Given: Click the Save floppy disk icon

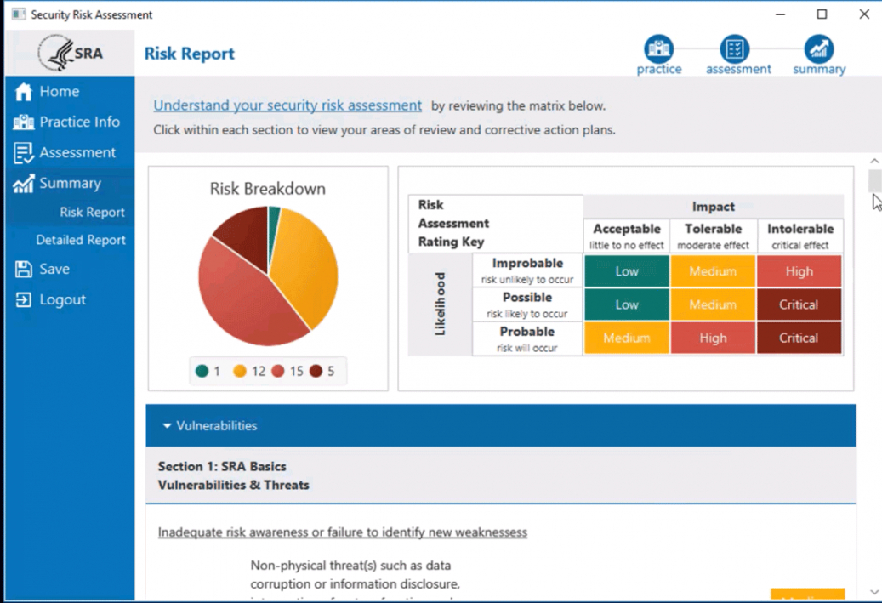Looking at the screenshot, I should coord(23,270).
